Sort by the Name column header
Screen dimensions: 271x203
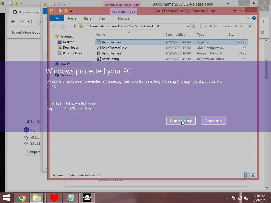point(101,35)
